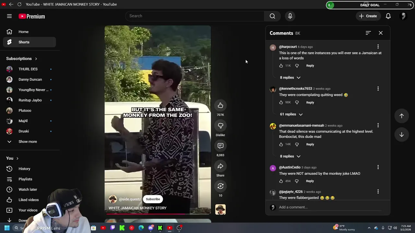The image size is (415, 233).
Task: Reply to harpcourt's comment
Action: pyautogui.click(x=310, y=66)
